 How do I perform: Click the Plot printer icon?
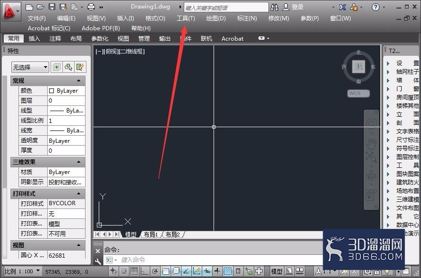pyautogui.click(x=91, y=7)
